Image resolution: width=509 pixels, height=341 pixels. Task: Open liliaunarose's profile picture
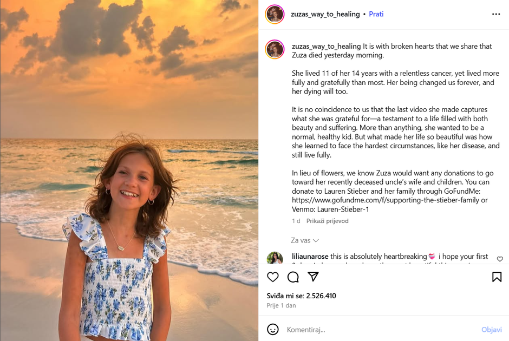[x=275, y=259]
